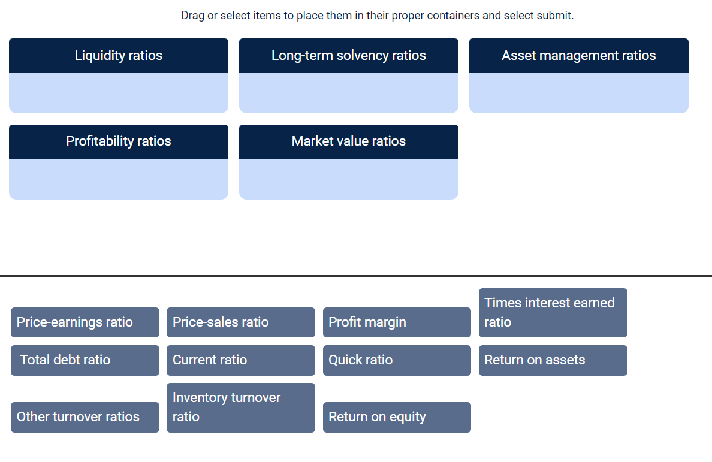The image size is (712, 462).
Task: Click the Profitability ratios drop area
Action: click(x=118, y=178)
